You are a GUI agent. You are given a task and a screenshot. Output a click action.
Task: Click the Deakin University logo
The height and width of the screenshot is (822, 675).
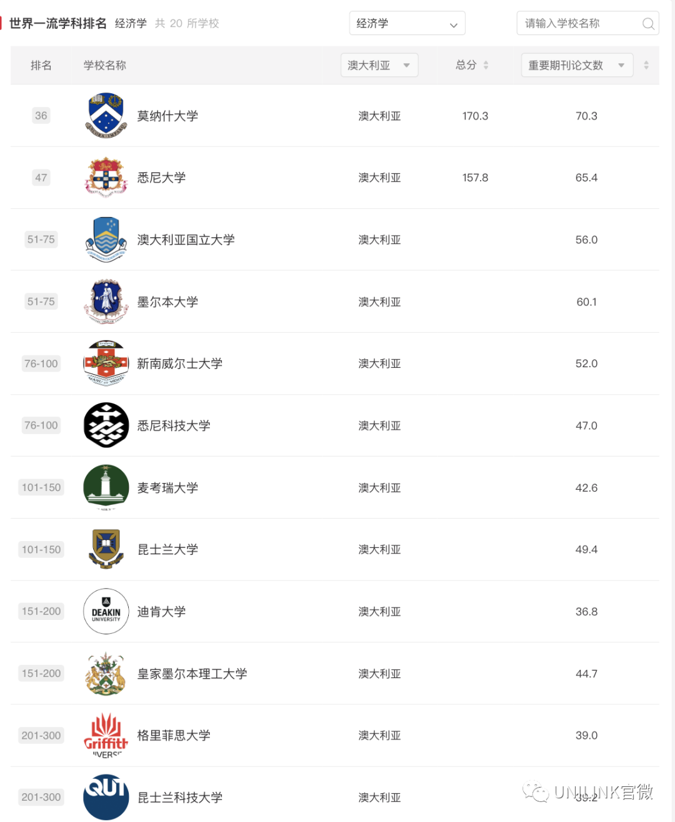(106, 611)
